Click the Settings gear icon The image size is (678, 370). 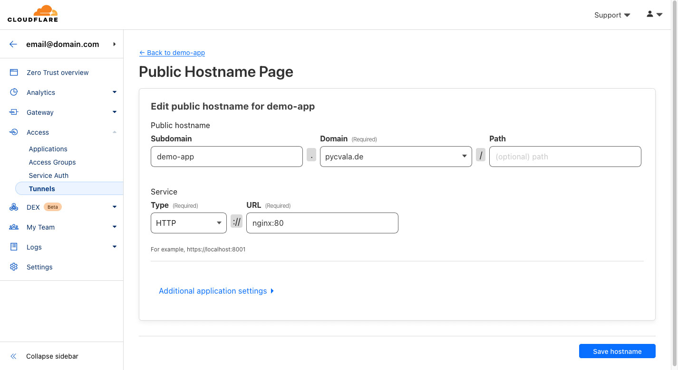click(x=14, y=267)
